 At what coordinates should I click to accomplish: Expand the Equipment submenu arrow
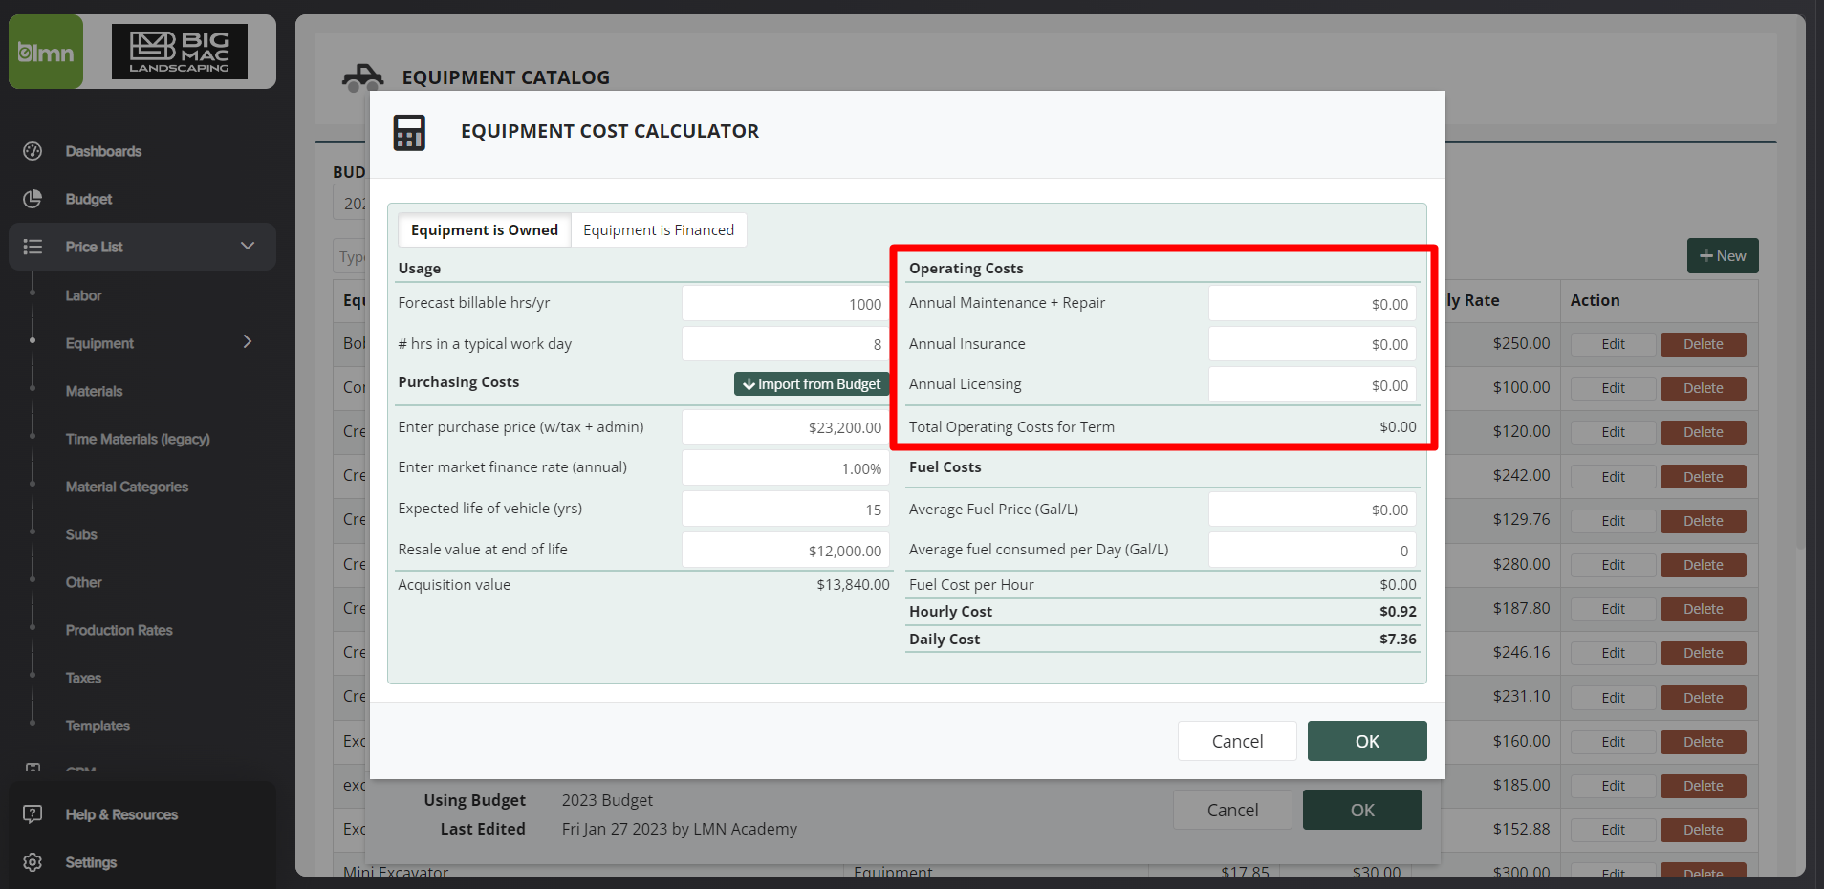[248, 341]
